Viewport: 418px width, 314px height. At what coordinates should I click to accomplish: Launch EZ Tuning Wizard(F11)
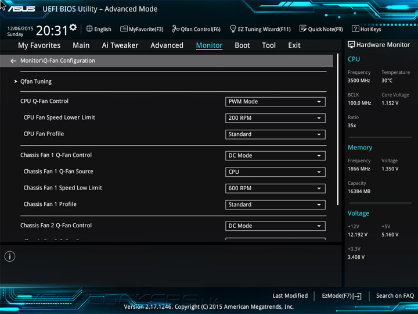260,29
